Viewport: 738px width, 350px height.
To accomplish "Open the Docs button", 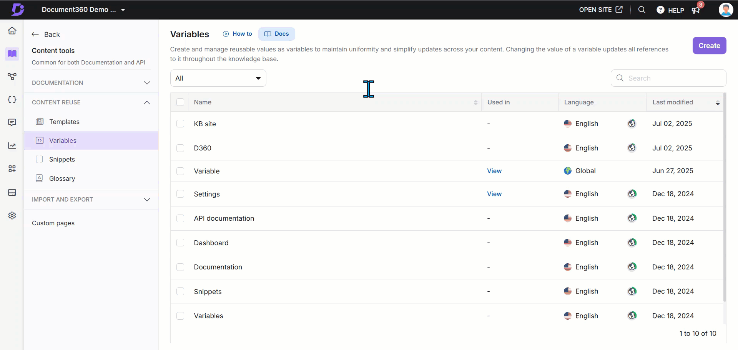I will click(276, 34).
